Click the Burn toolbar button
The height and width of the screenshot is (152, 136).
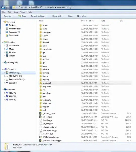click(x=70, y=16)
